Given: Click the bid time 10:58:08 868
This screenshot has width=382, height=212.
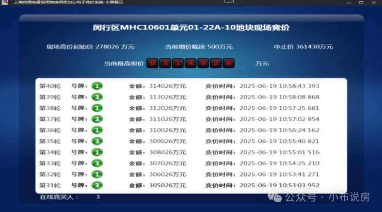Looking at the screenshot, I should (299, 97).
